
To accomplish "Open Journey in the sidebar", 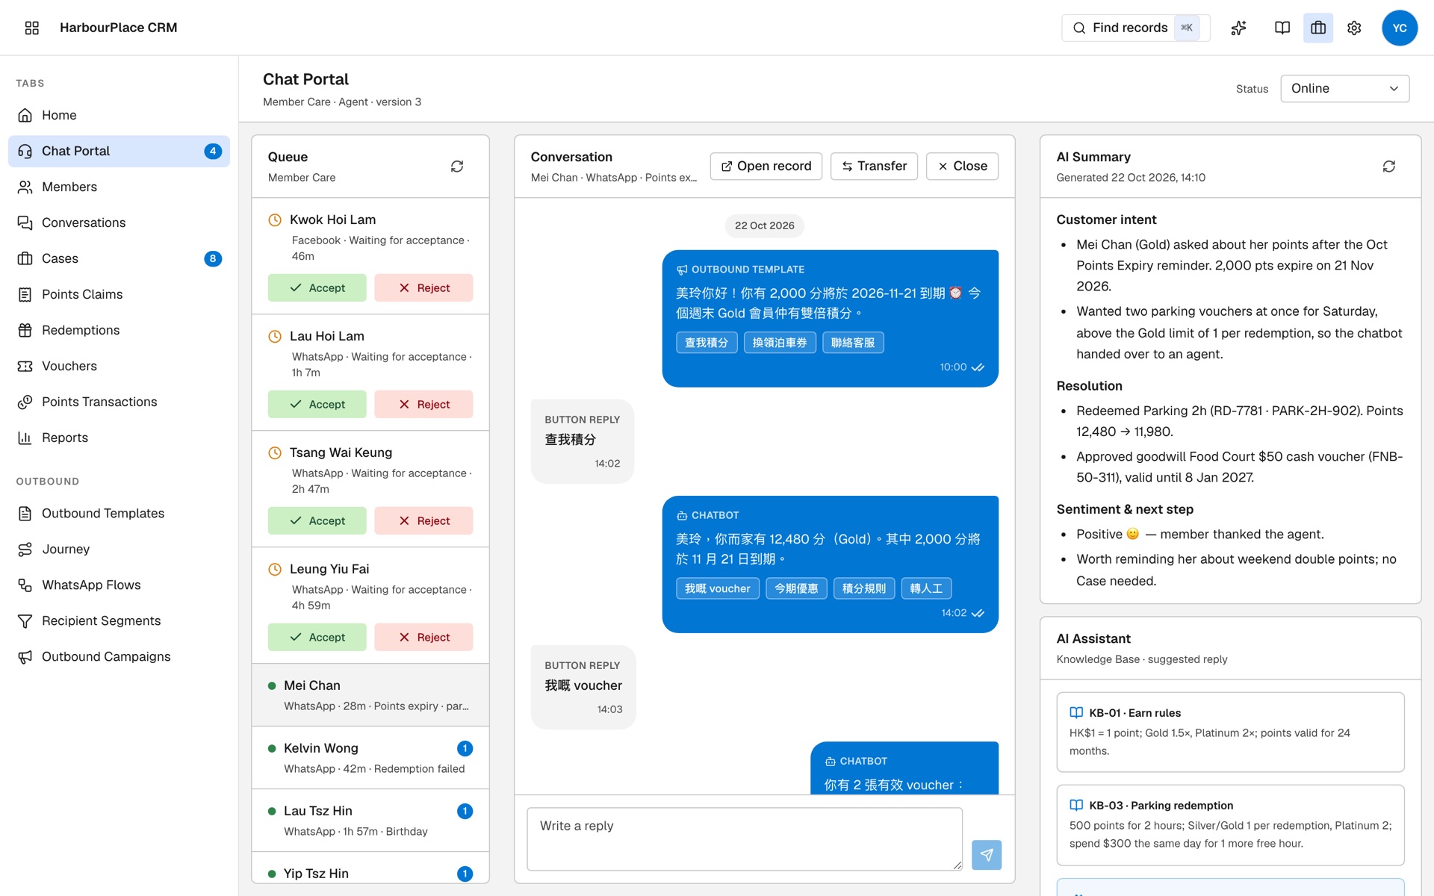I will (x=119, y=549).
